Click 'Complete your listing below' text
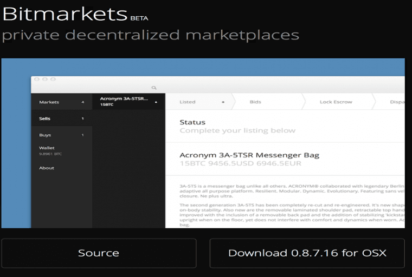Screen dimensions: 412x277 [237, 130]
